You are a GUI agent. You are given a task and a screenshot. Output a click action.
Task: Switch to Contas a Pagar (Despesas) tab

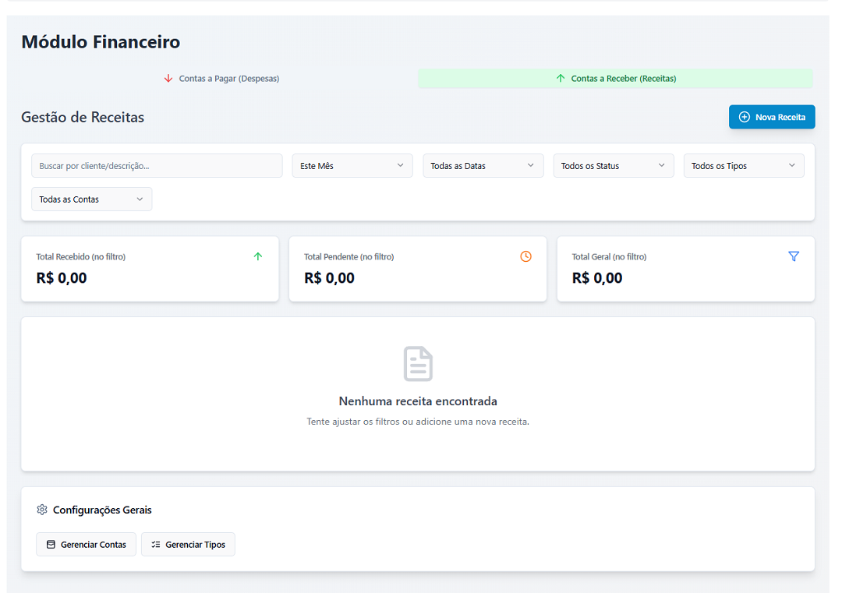pos(220,79)
